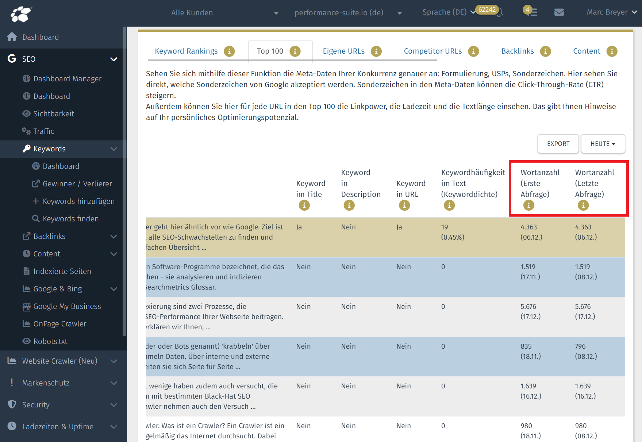Click info icon under Wortanzahl (Erste Abfrage)
The width and height of the screenshot is (642, 442).
(528, 206)
